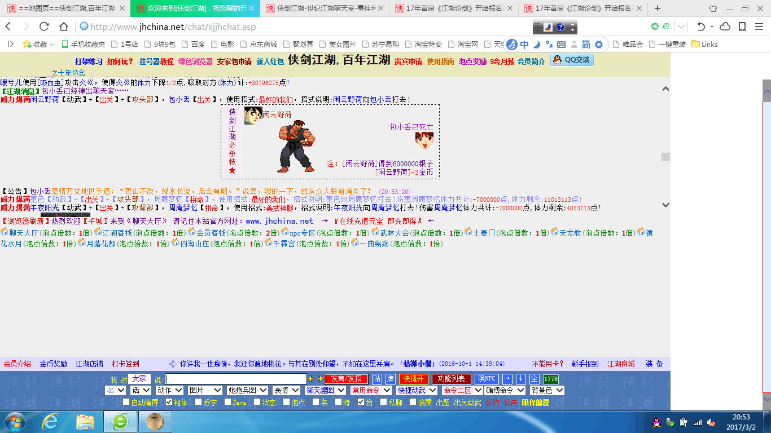Click the left orange arrow next to message box
The width and height of the screenshot is (771, 433).
(x=310, y=379)
